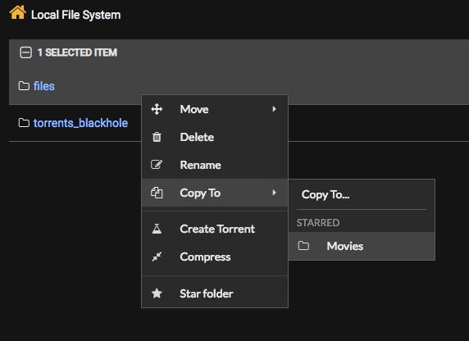Click the Rename pencil icon
Viewport: 469px width, 341px height.
click(157, 165)
